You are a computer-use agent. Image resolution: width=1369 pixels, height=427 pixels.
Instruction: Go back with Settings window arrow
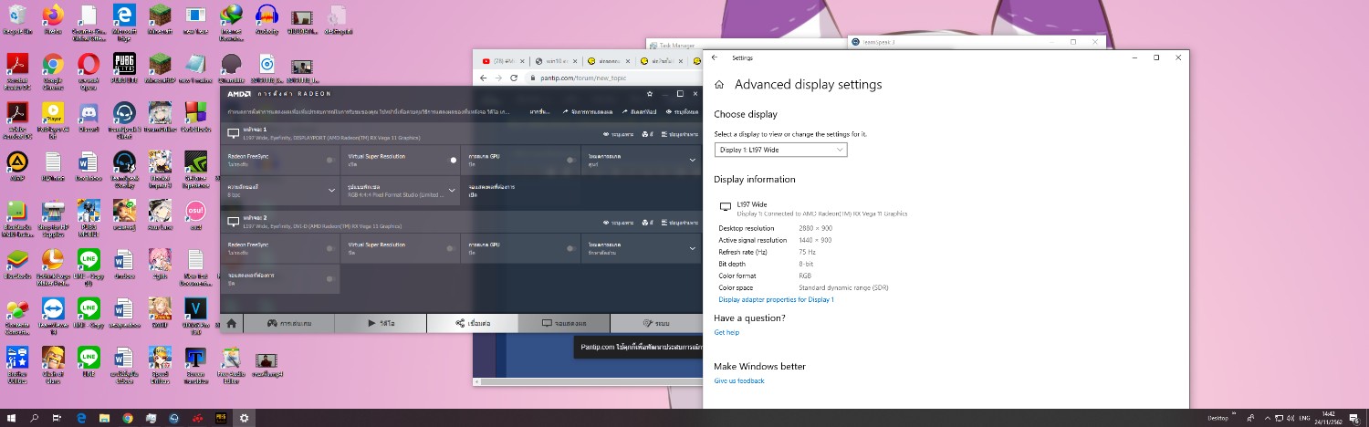pyautogui.click(x=715, y=57)
